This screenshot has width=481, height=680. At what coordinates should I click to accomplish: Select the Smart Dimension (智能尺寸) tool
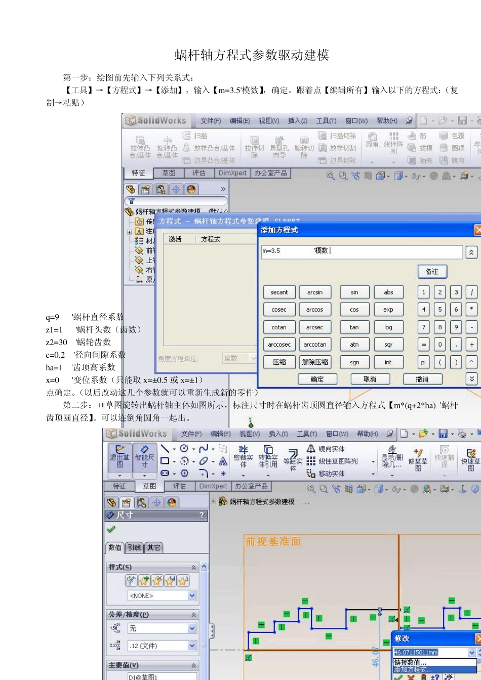(x=144, y=457)
